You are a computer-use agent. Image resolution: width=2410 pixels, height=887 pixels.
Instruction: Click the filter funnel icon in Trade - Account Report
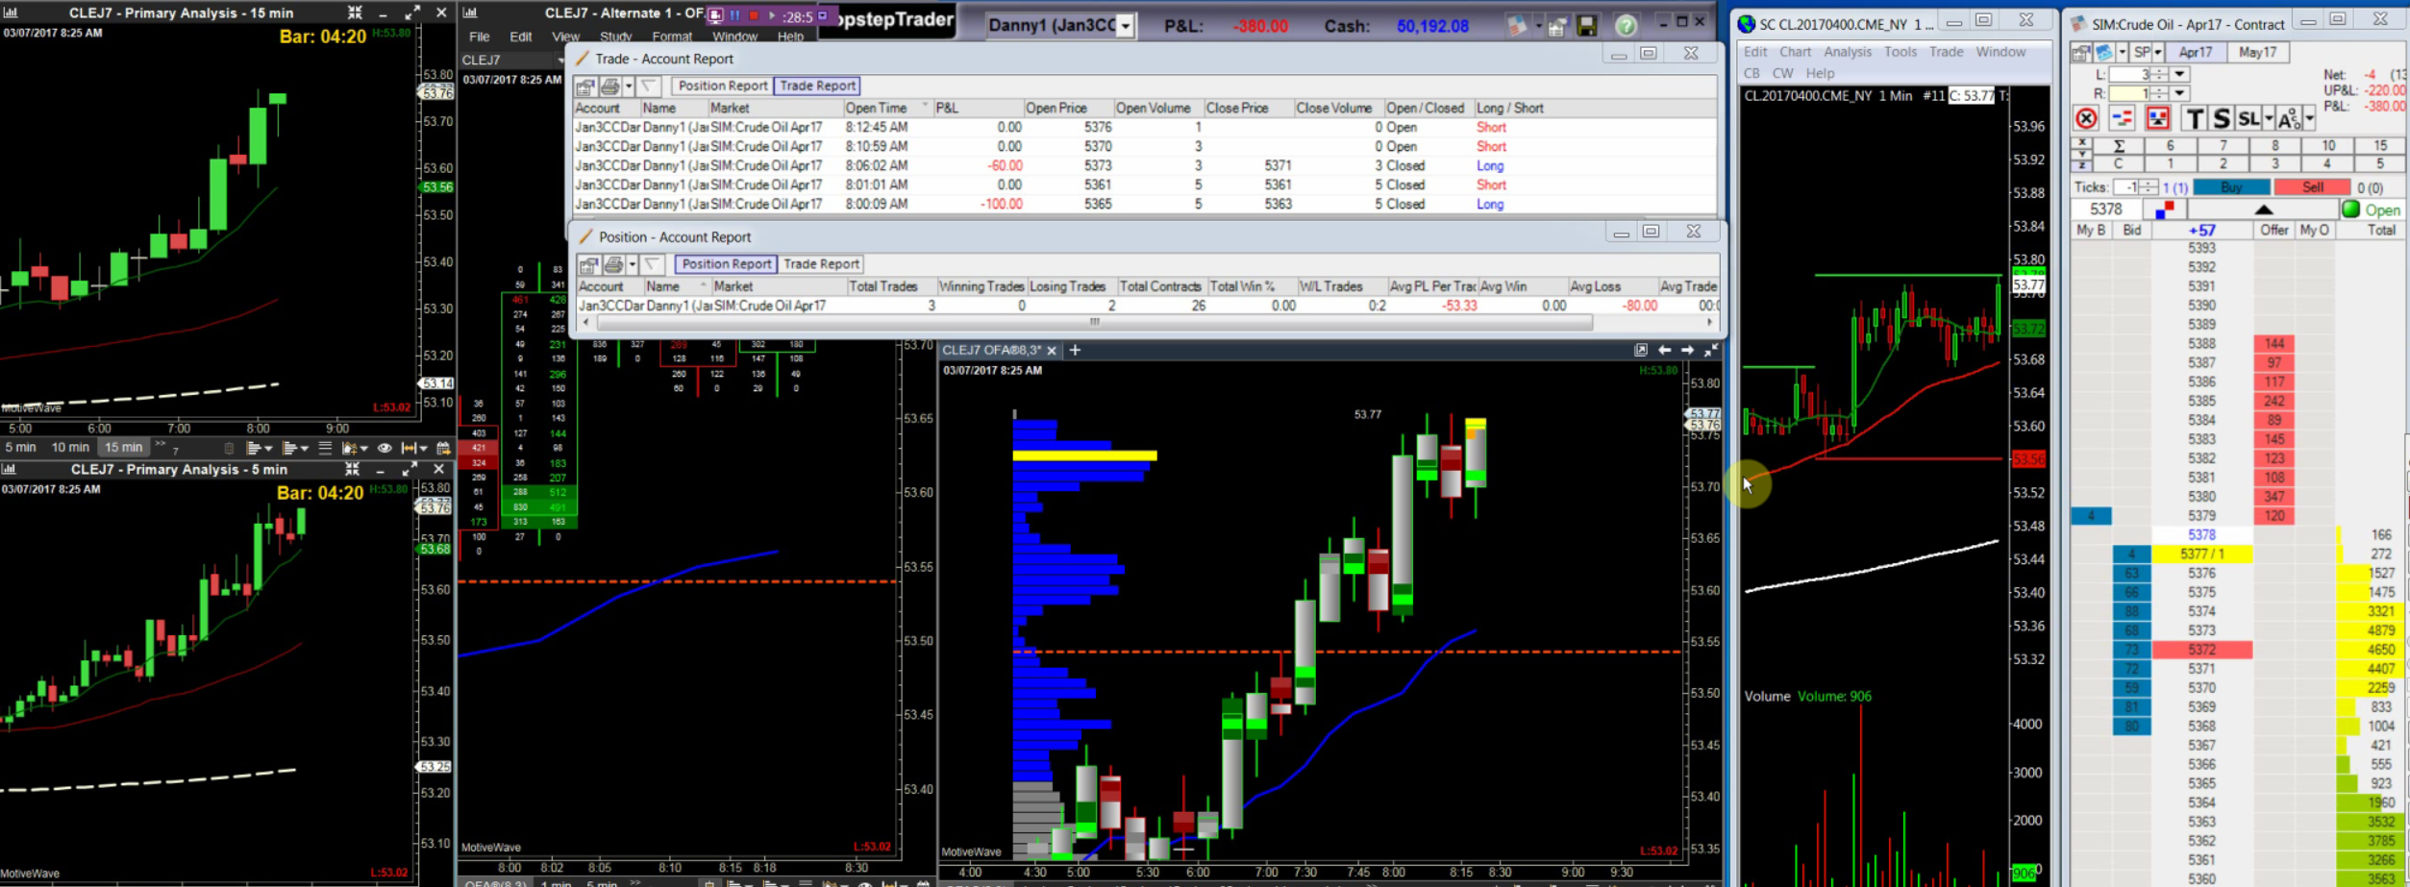[x=649, y=86]
